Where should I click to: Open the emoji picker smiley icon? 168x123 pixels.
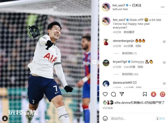pos(105,119)
